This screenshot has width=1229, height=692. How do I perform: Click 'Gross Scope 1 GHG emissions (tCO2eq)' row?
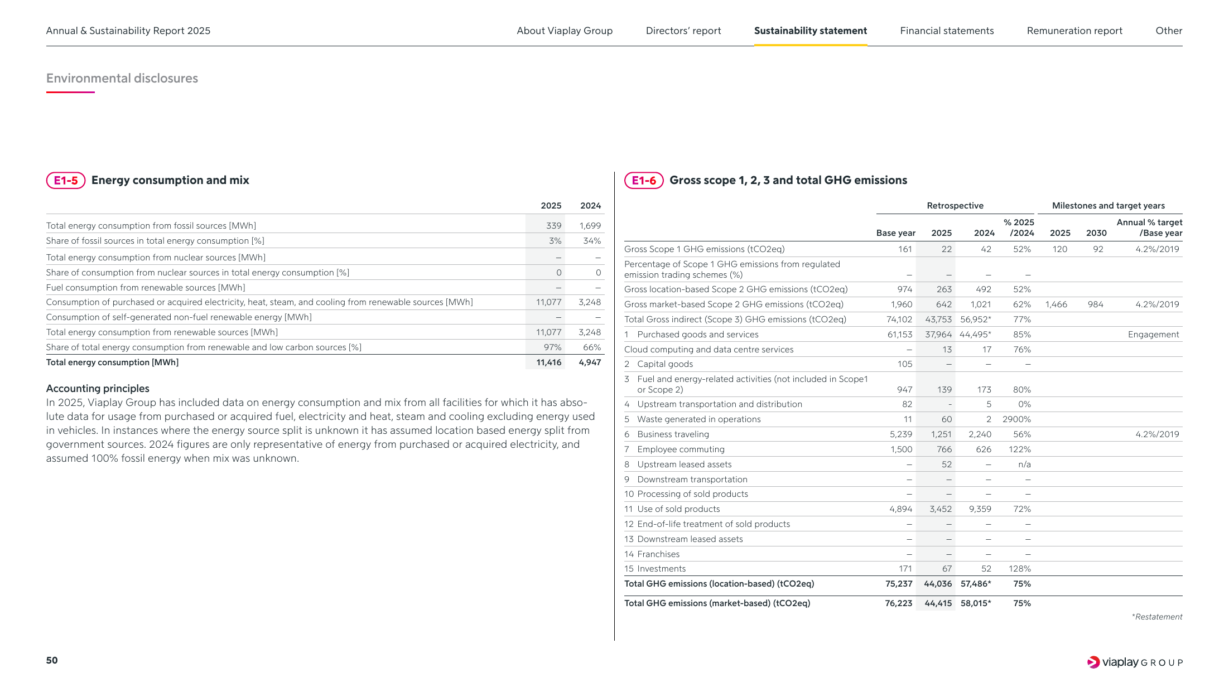[x=705, y=249]
